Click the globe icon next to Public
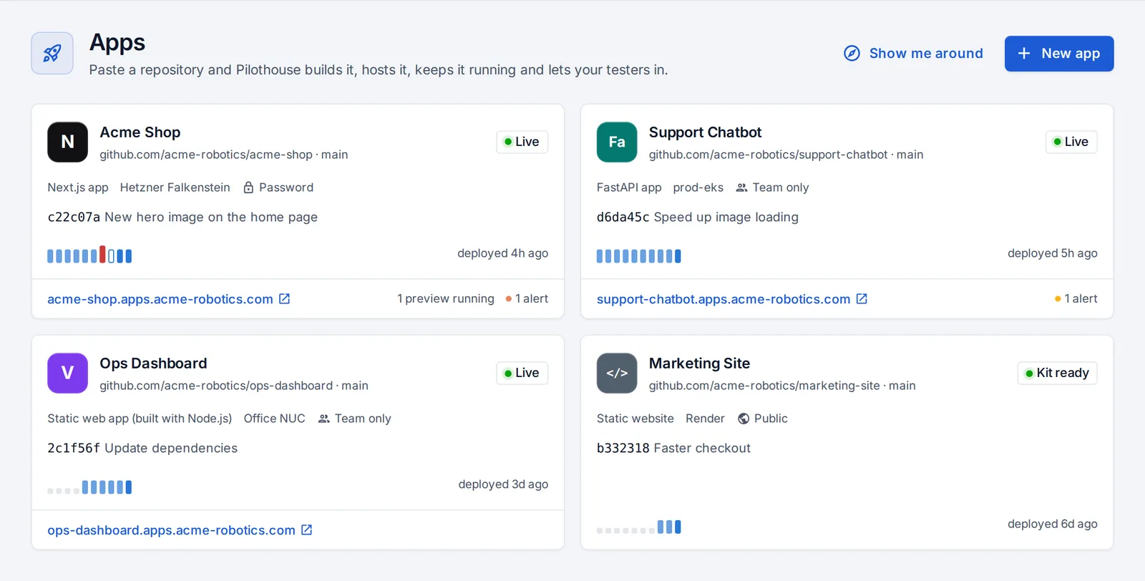The width and height of the screenshot is (1145, 581). click(744, 419)
